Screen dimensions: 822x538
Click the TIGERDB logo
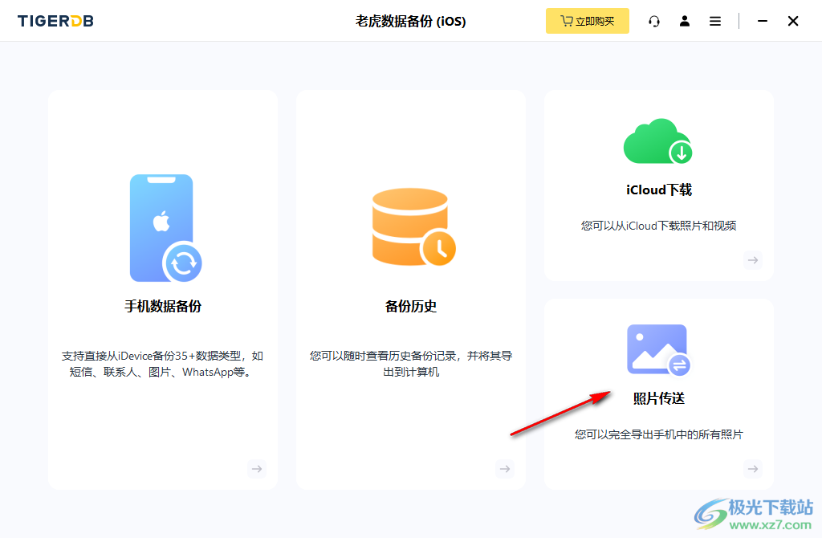coord(55,21)
